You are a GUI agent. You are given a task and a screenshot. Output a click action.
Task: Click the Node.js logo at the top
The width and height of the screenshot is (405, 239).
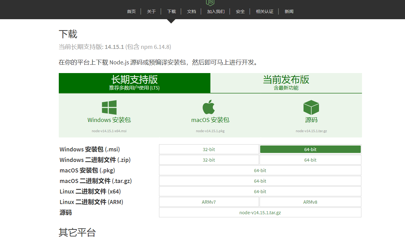pos(210,2)
